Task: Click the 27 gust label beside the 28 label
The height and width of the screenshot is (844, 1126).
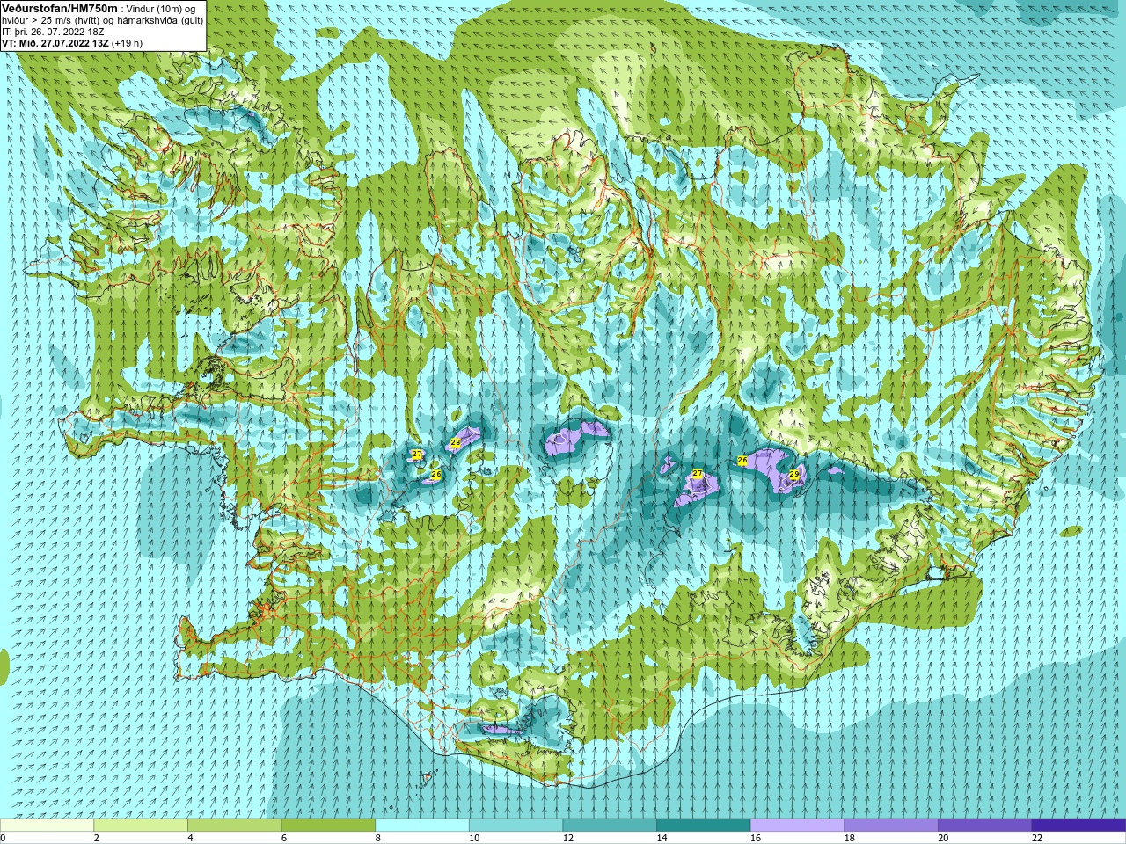Action: (417, 455)
